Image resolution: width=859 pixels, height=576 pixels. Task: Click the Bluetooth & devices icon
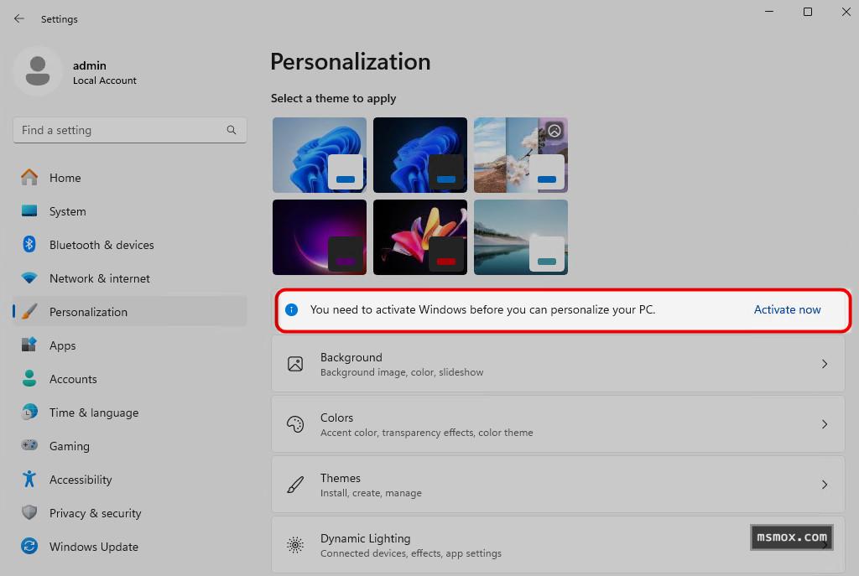click(29, 245)
